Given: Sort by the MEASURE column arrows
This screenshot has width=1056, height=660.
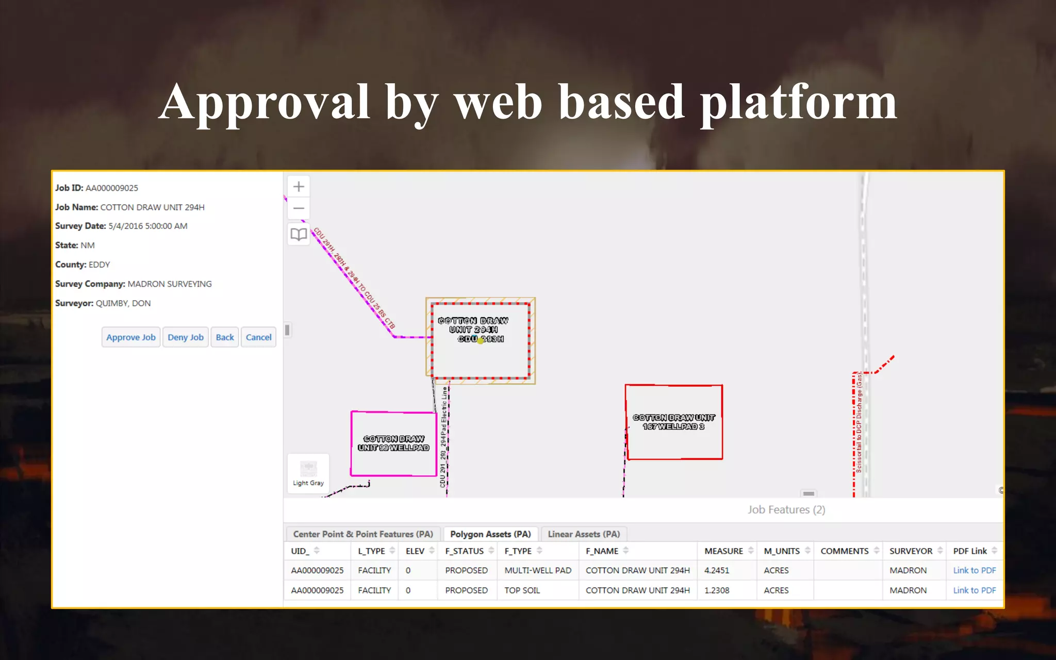Looking at the screenshot, I should point(751,551).
